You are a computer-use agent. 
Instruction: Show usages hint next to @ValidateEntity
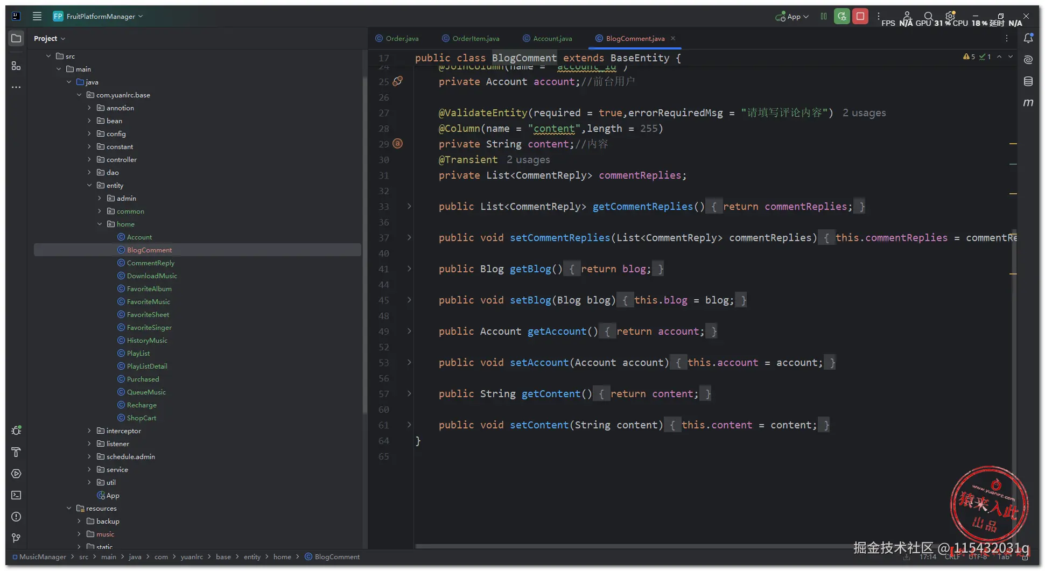(864, 112)
